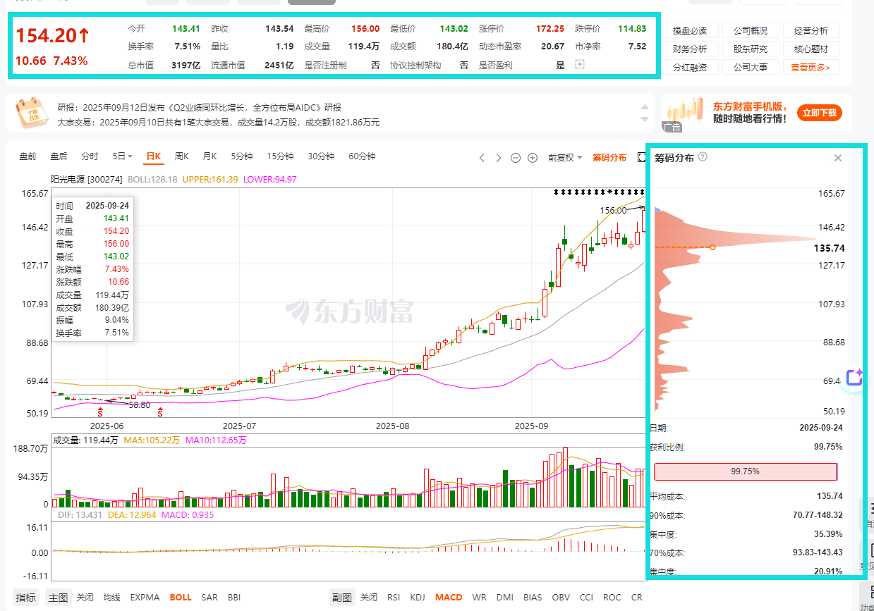
Task: Open 公司概况 link
Action: point(751,30)
